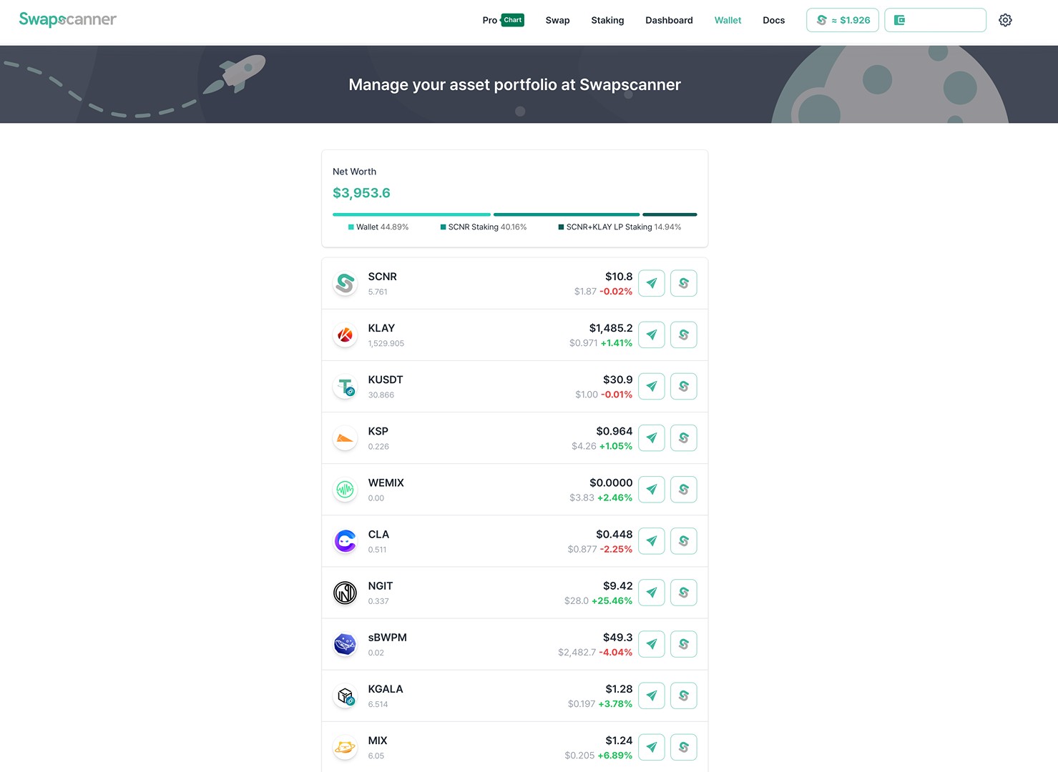Click the swap icon for sBWPM

(x=684, y=644)
